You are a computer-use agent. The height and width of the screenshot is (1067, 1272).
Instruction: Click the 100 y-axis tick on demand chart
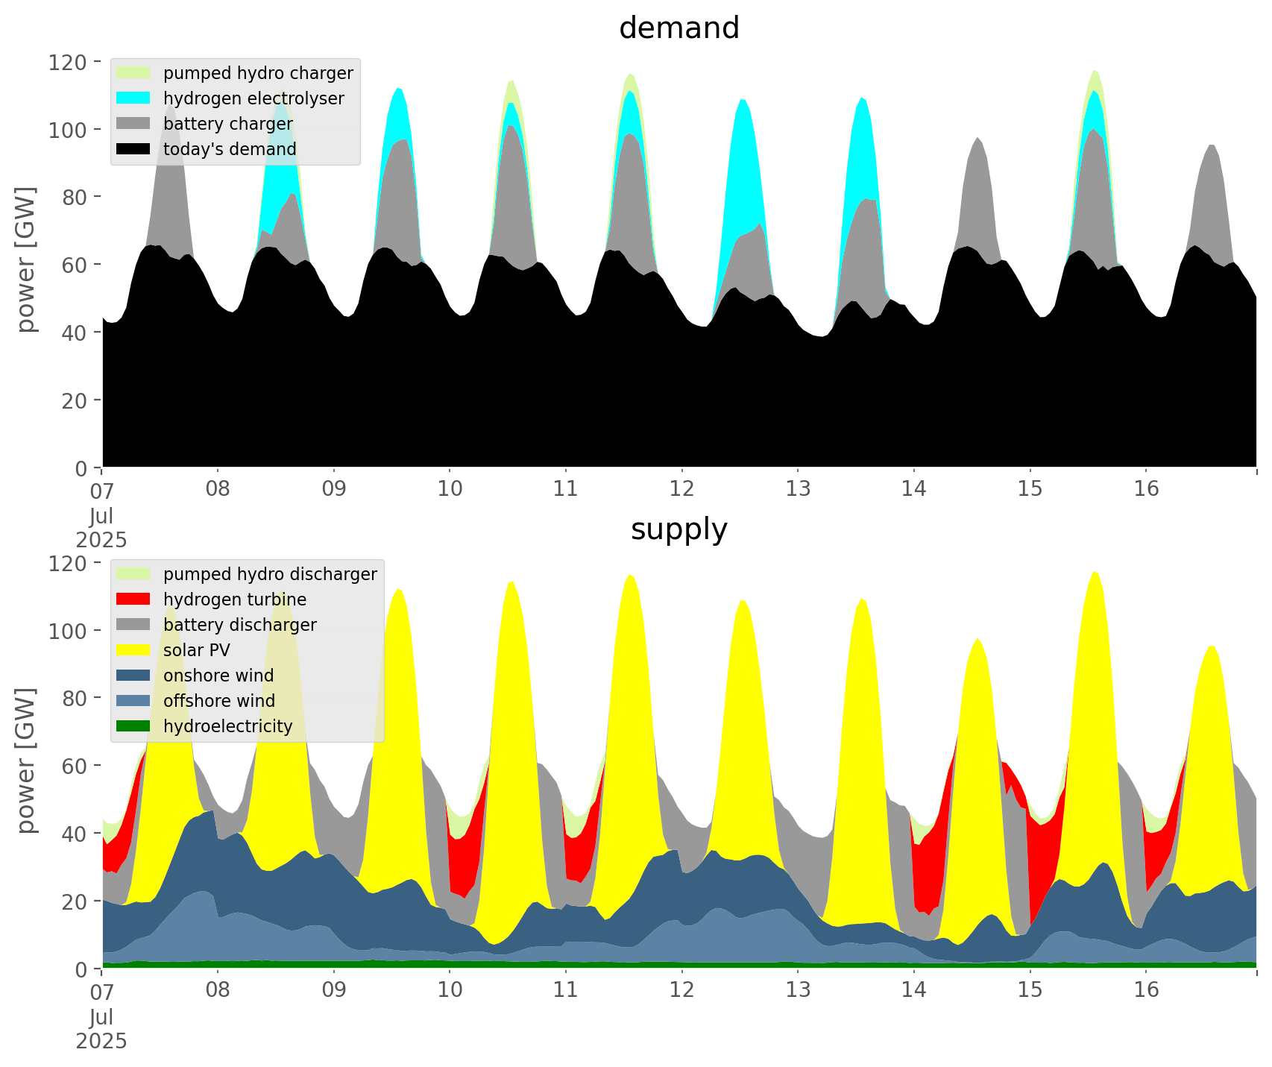pyautogui.click(x=68, y=130)
